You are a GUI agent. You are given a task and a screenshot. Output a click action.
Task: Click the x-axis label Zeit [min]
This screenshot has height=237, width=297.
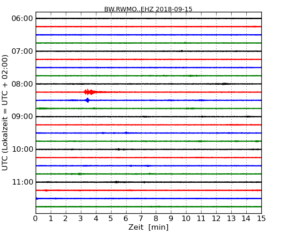tap(148, 227)
